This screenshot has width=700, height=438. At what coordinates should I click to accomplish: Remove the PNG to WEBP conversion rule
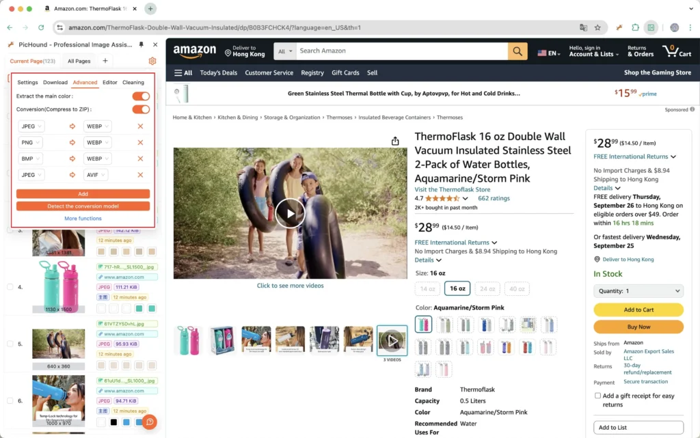[140, 142]
